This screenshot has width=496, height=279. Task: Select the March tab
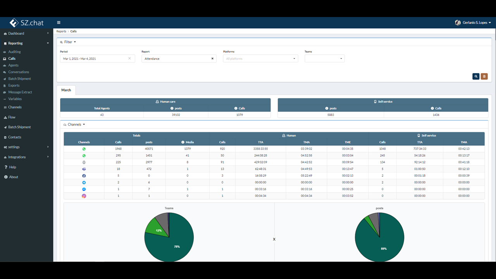click(x=66, y=90)
